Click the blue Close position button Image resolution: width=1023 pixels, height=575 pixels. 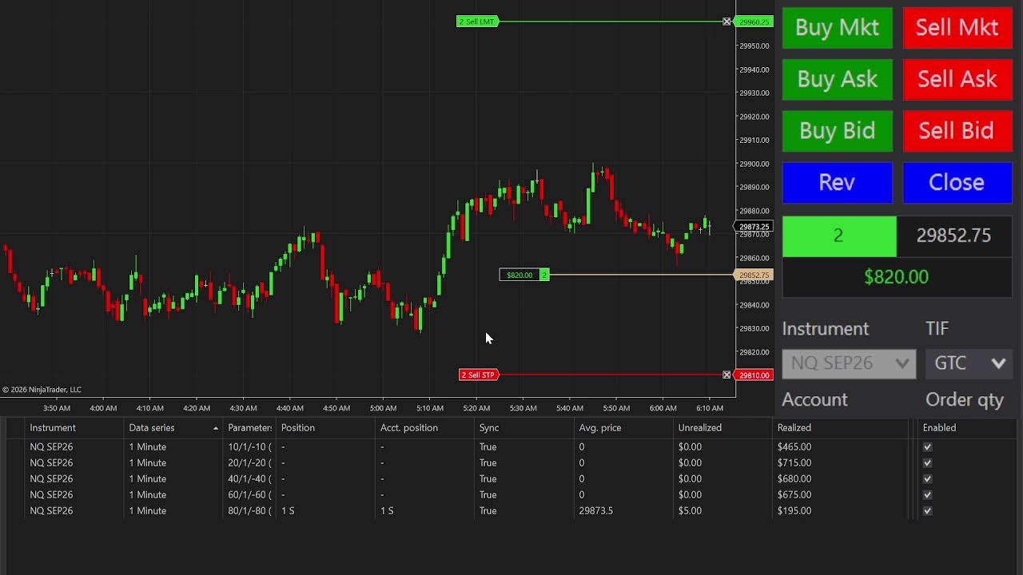click(957, 183)
